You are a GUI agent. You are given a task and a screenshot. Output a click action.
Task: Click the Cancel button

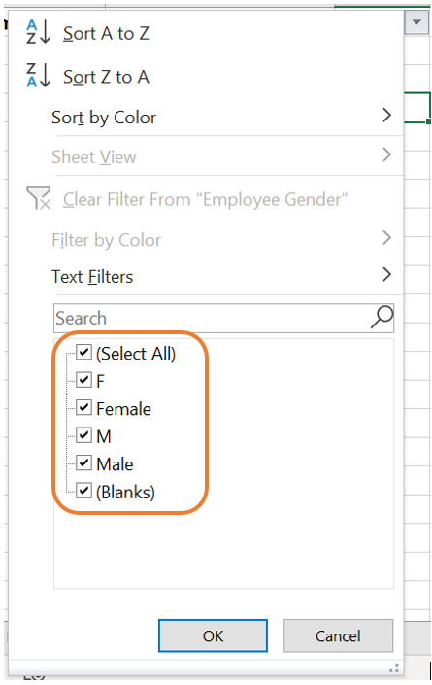pyautogui.click(x=338, y=635)
